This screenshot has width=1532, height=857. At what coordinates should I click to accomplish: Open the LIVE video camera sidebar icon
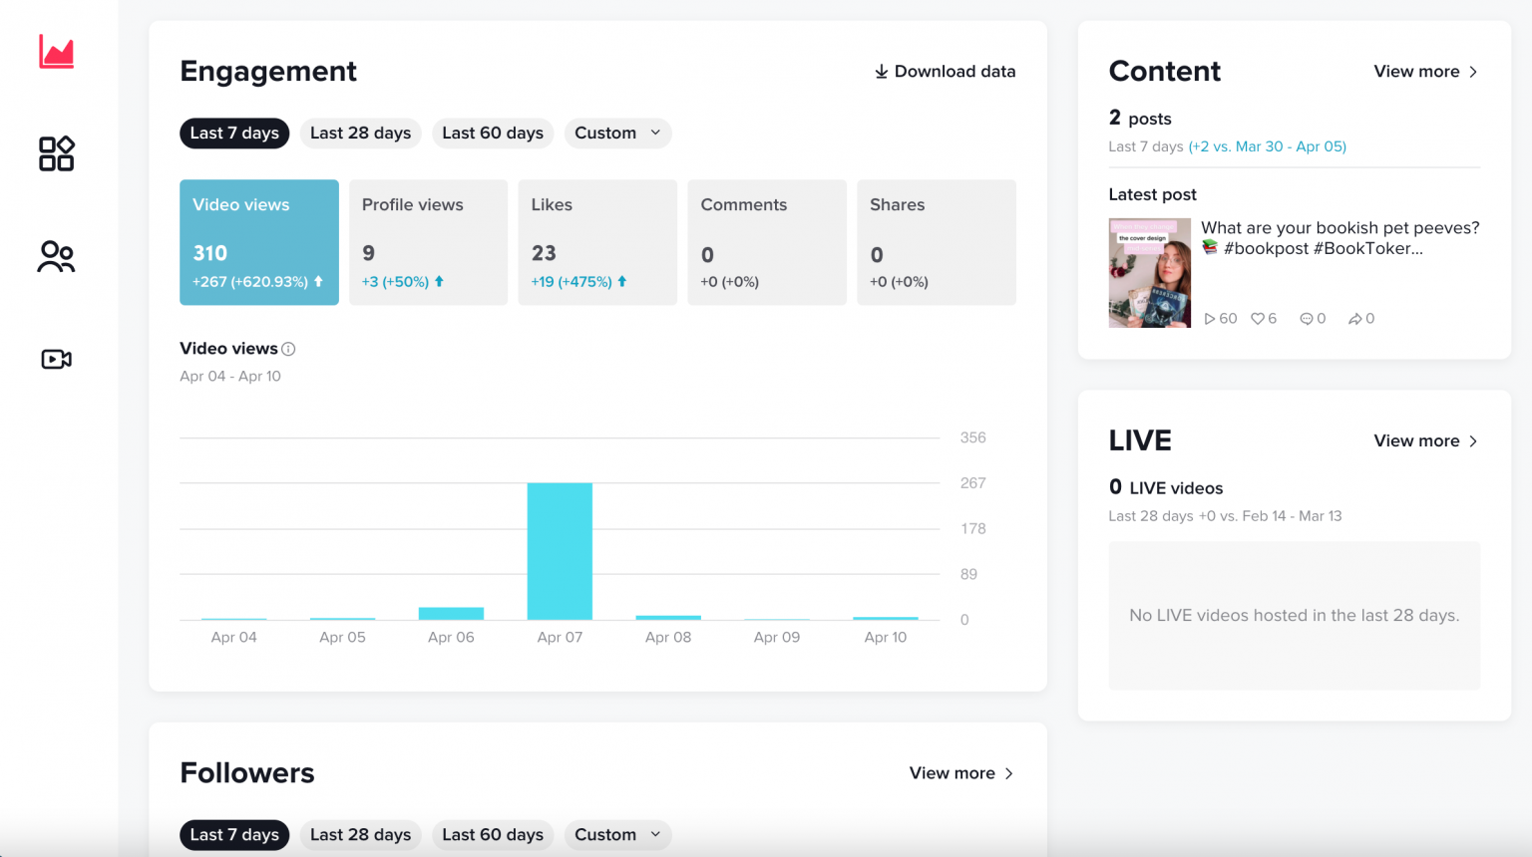tap(56, 359)
